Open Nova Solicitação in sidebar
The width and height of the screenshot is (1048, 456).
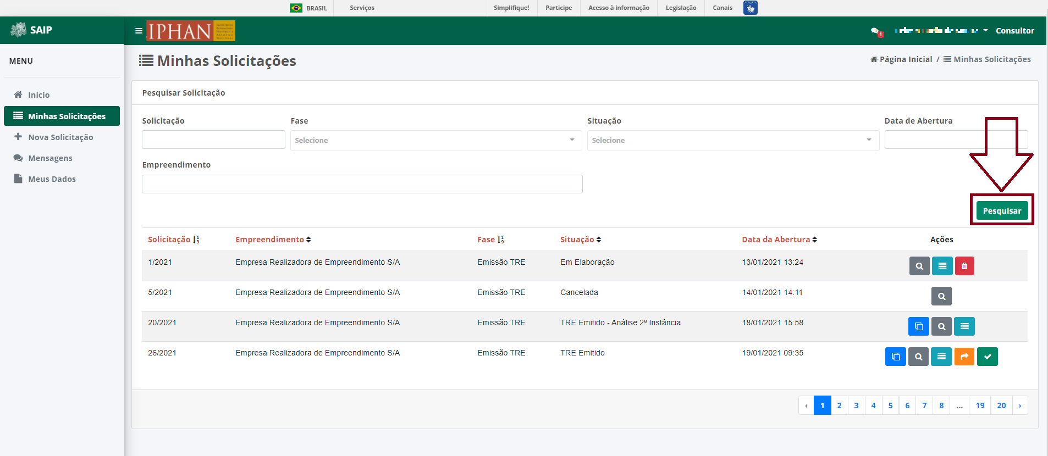click(62, 137)
